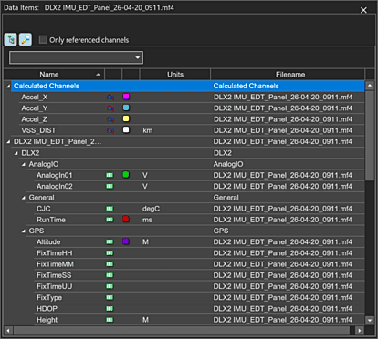Collapse the General group
This screenshot has height=339, width=378.
(24, 198)
